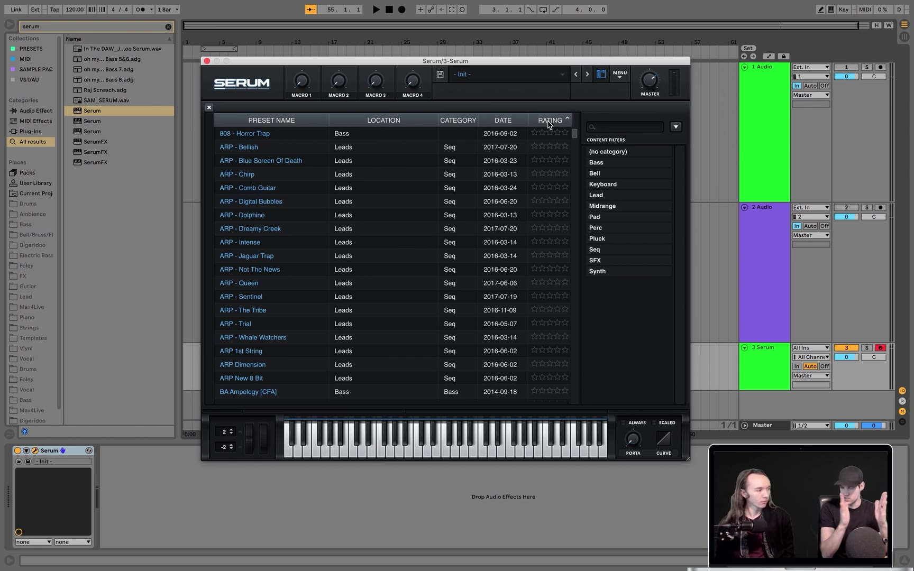The height and width of the screenshot is (571, 914).
Task: Toggle the metronome button
Action: click(x=140, y=10)
